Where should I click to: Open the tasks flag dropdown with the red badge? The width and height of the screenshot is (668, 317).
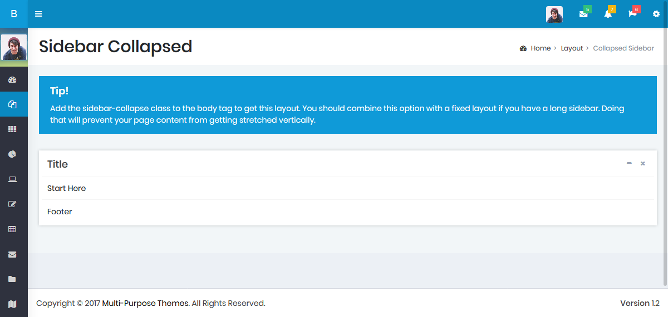pyautogui.click(x=633, y=13)
